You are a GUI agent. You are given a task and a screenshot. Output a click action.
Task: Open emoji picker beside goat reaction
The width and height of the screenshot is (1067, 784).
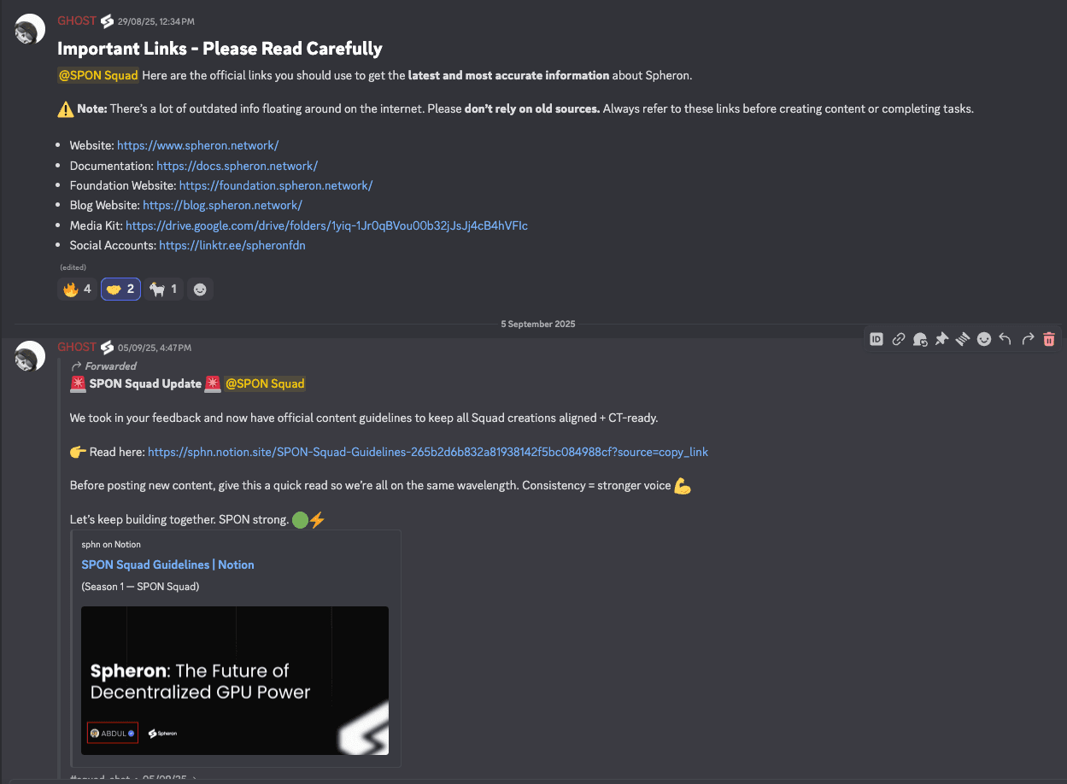click(200, 290)
